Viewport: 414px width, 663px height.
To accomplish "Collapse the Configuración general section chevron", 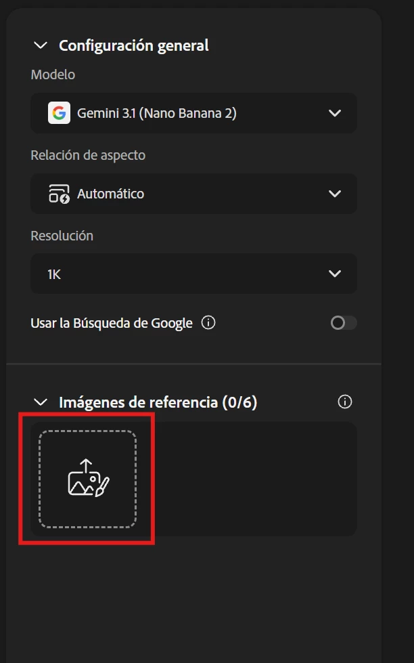I will (41, 45).
